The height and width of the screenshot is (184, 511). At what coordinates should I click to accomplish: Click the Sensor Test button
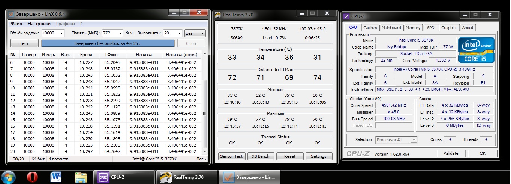click(231, 156)
